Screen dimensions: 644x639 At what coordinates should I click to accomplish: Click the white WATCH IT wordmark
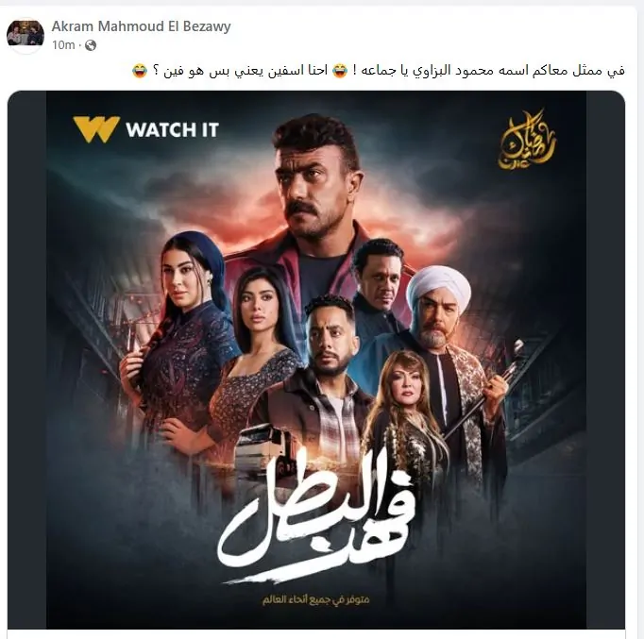(172, 130)
